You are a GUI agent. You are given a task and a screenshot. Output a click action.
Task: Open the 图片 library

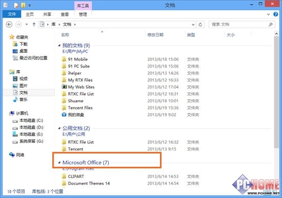point(24,85)
